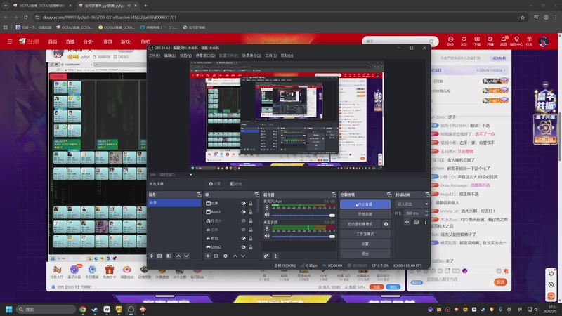
Task: Open OBS 文件 menu
Action: (154, 55)
